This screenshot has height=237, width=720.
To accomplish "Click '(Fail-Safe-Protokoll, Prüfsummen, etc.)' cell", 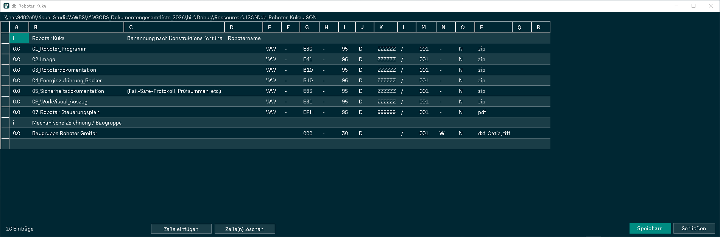I will (x=174, y=91).
